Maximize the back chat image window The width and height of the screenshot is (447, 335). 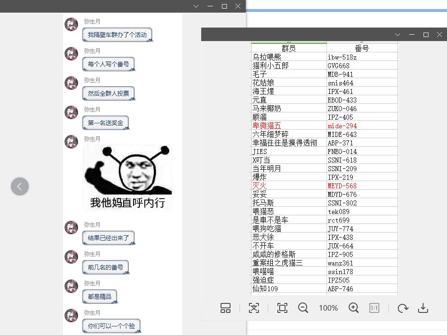[224, 6]
